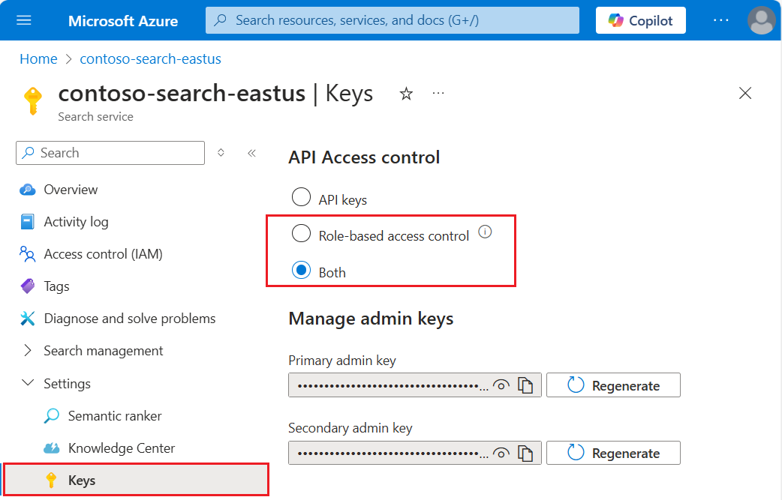Open more options ellipsis in top header

720,20
